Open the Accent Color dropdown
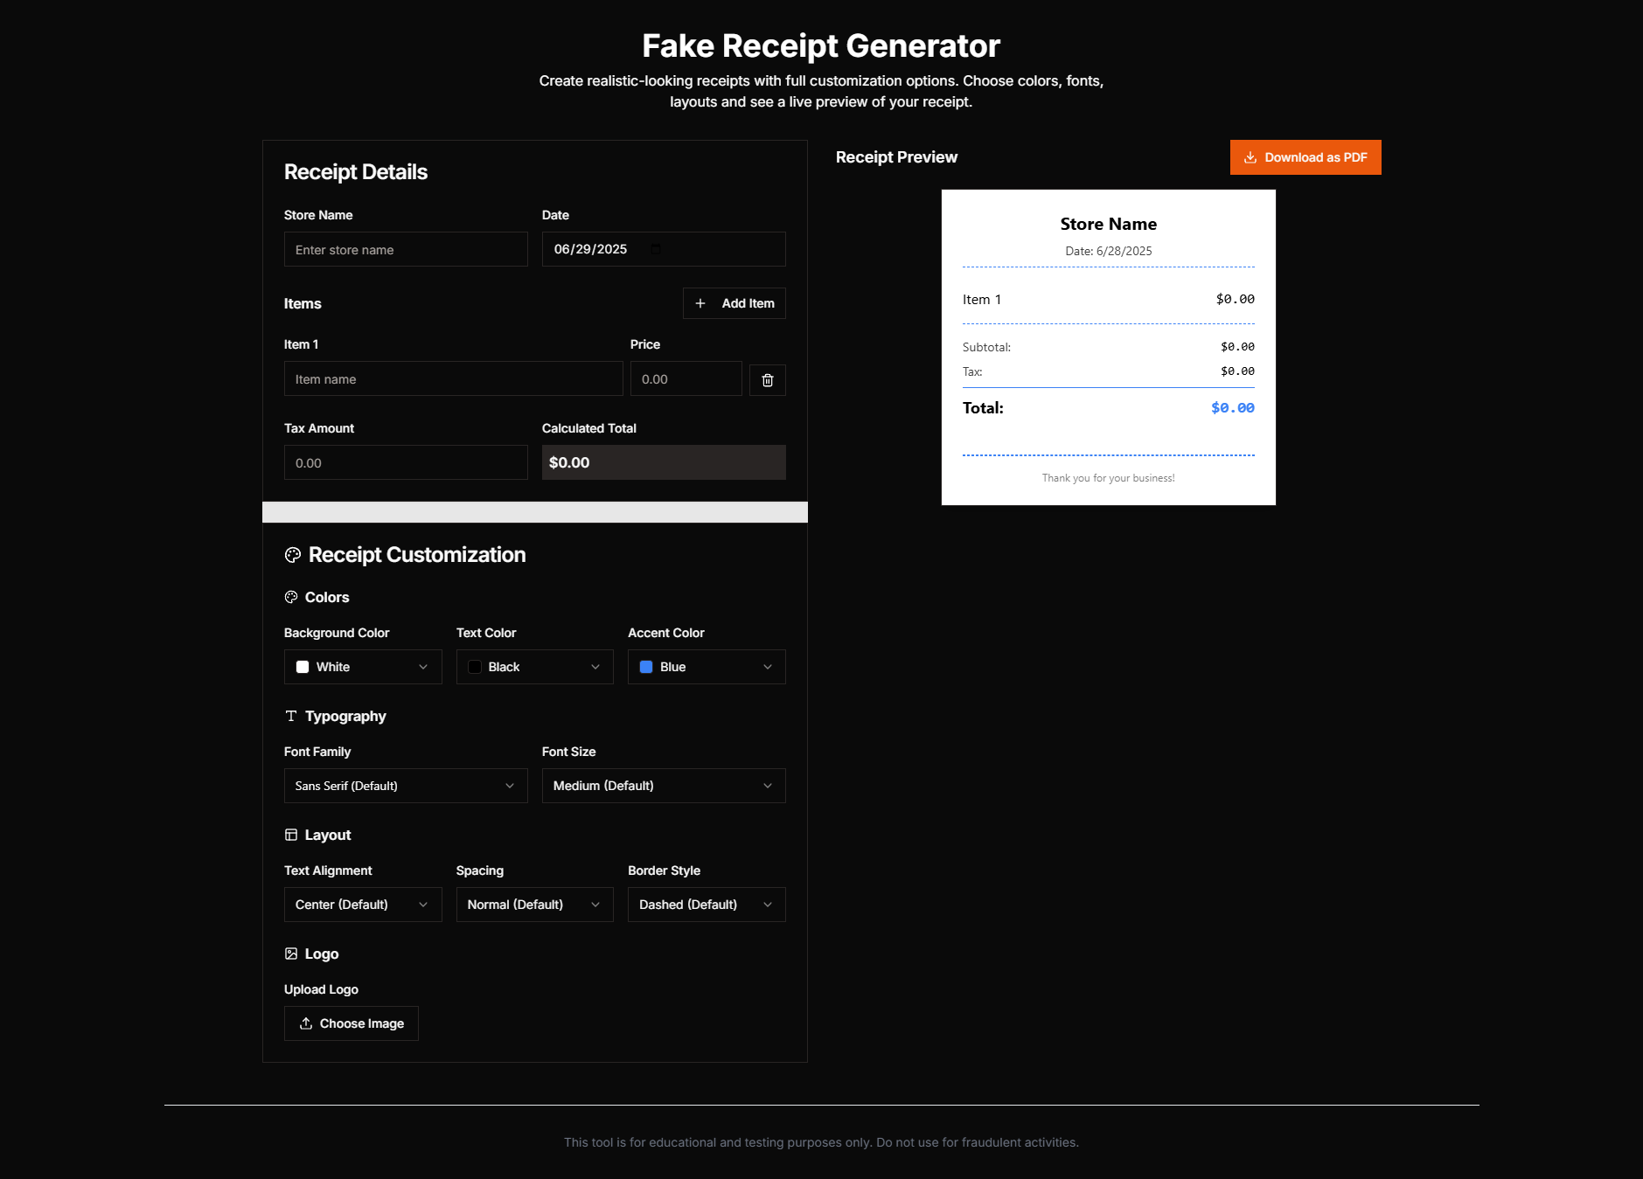1643x1179 pixels. pos(707,667)
